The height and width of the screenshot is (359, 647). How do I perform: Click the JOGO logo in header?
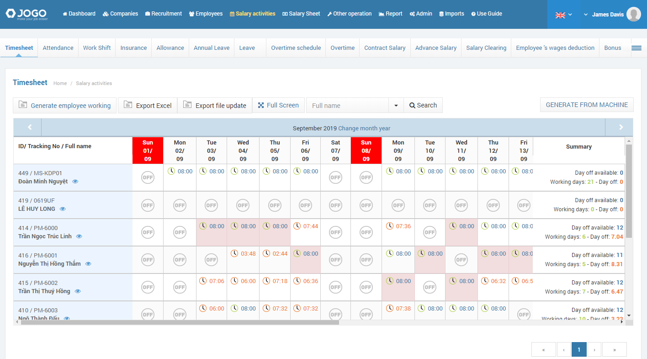(x=27, y=14)
